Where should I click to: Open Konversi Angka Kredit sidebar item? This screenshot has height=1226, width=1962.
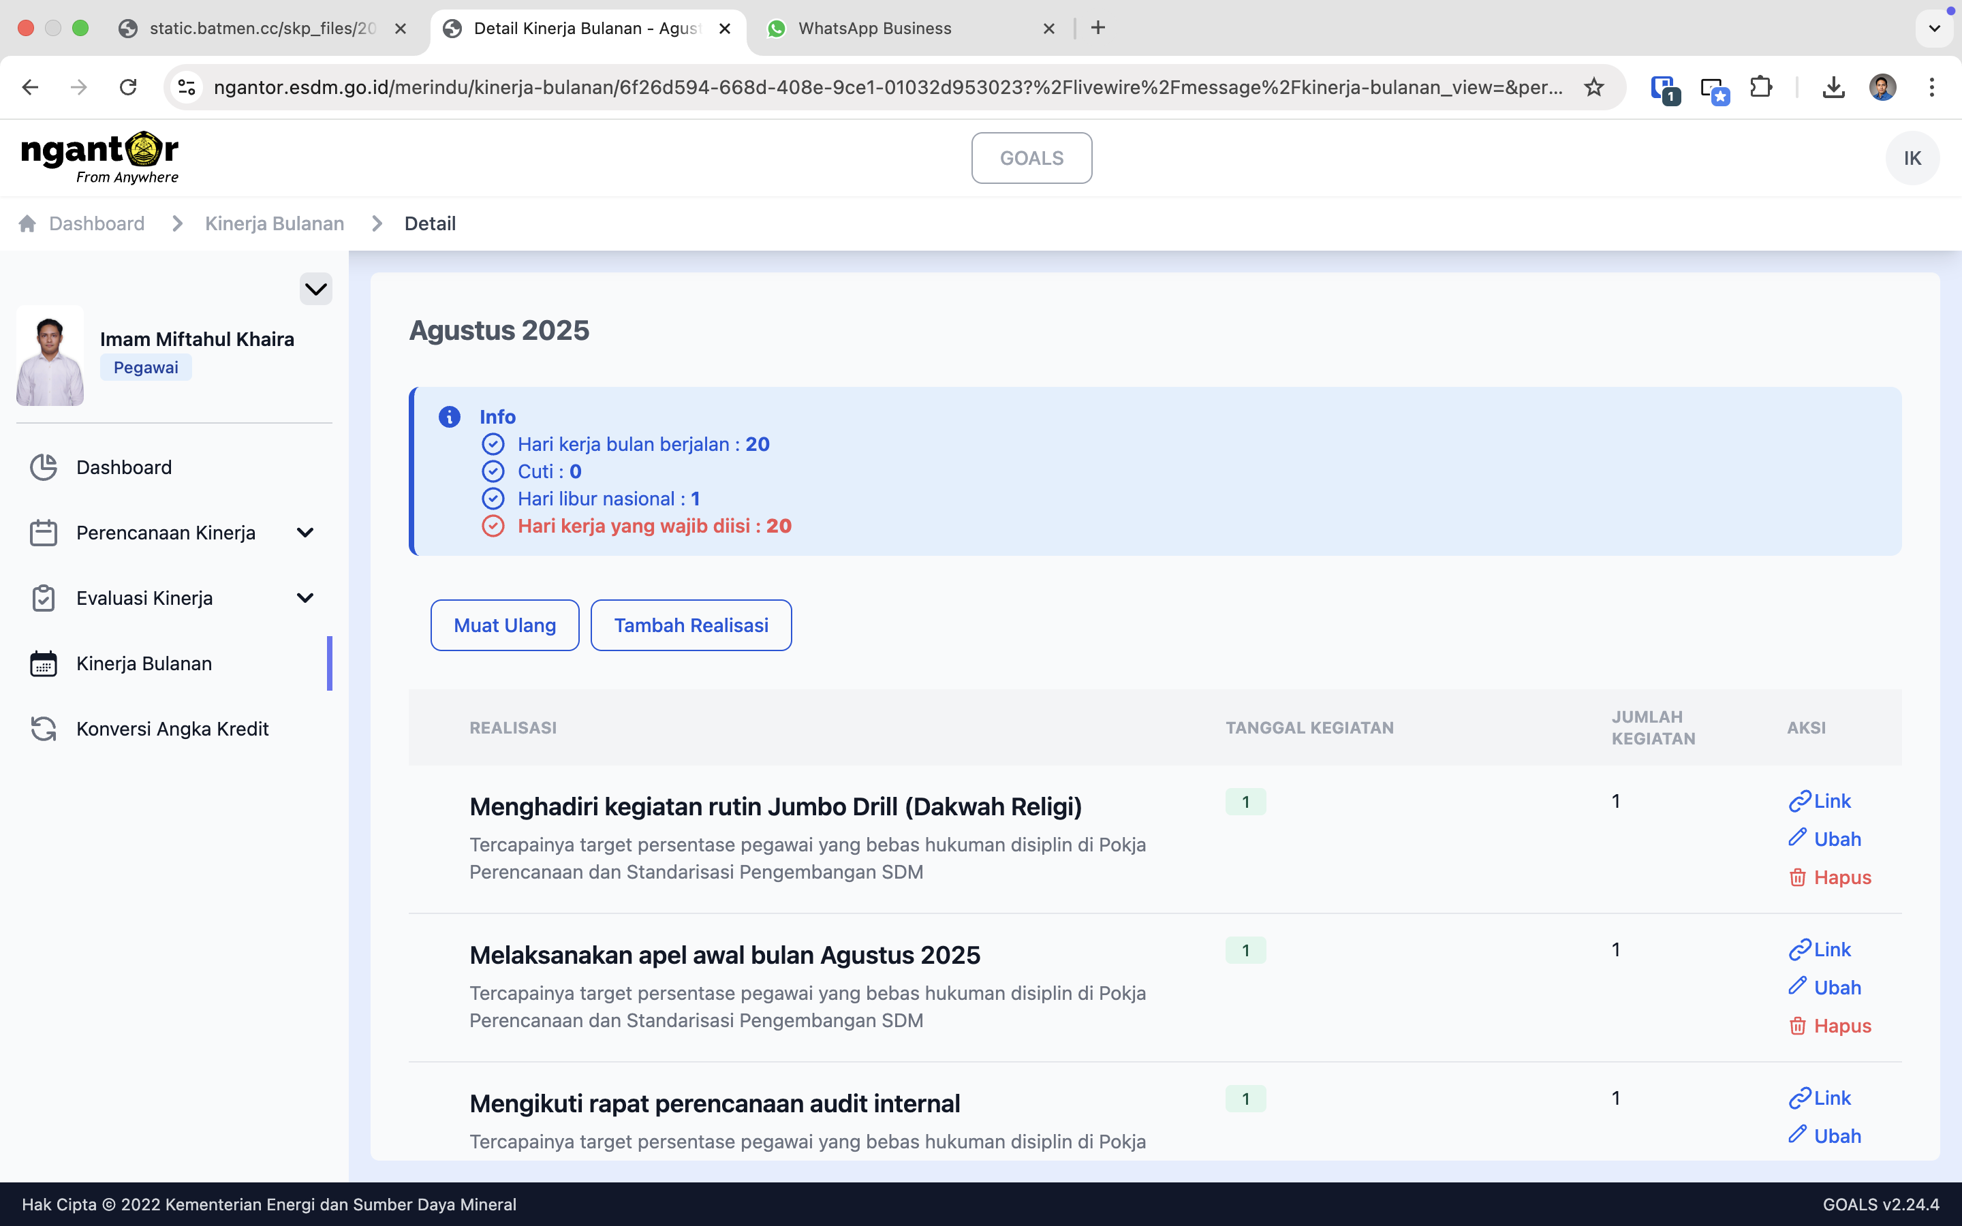point(172,728)
